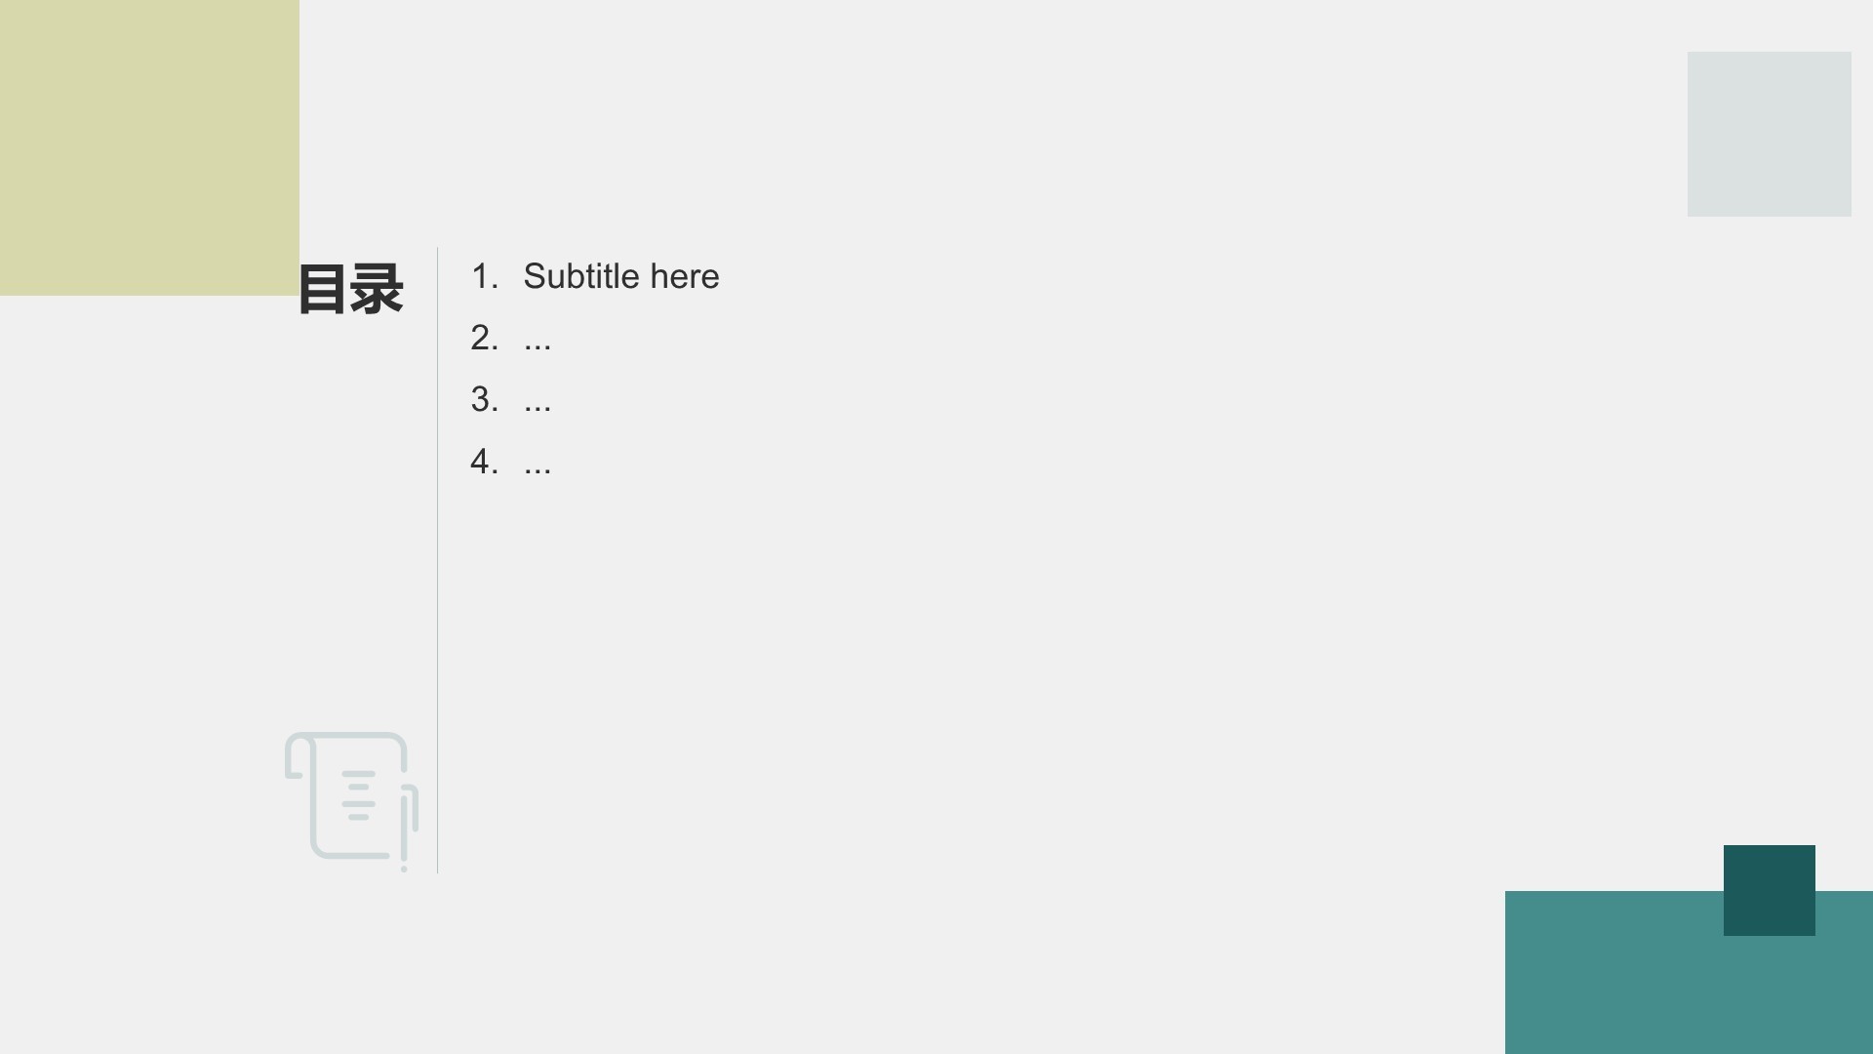Click the number 3 list marker
1873x1054 pixels.
point(485,399)
